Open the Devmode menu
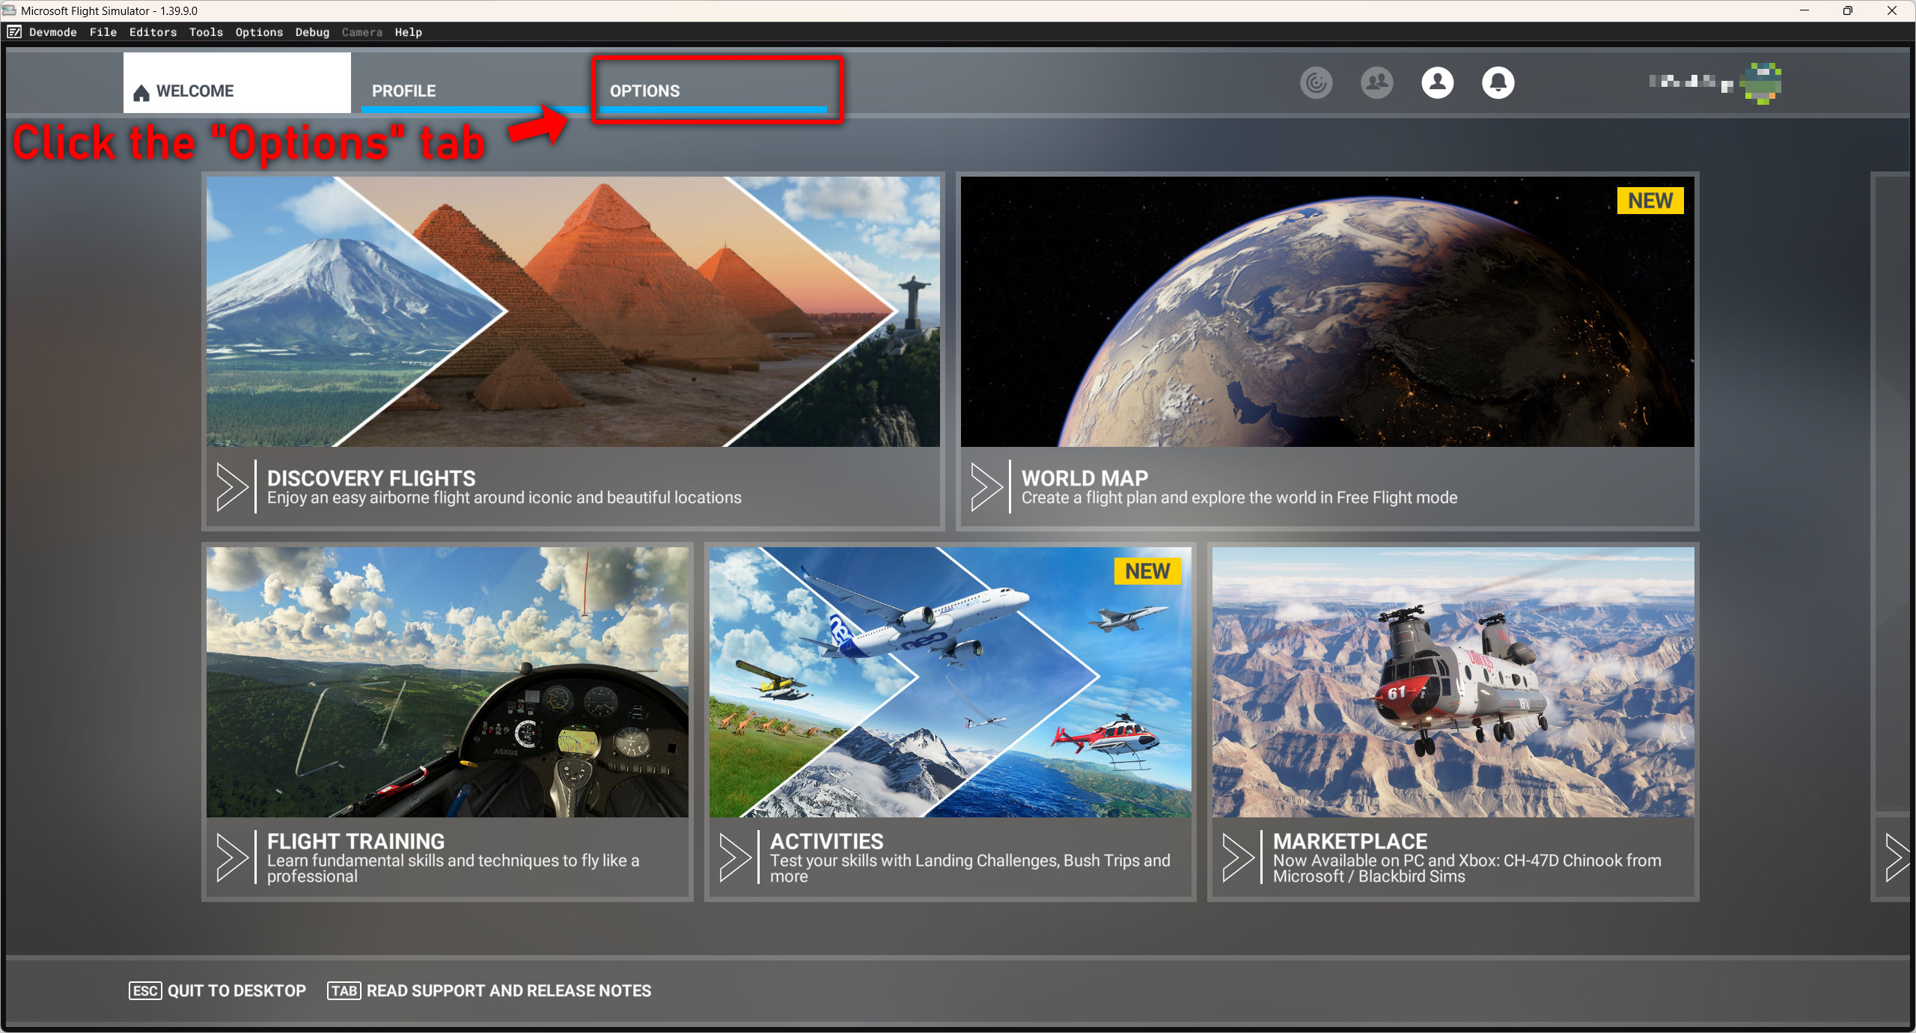Image resolution: width=1916 pixels, height=1033 pixels. (53, 32)
